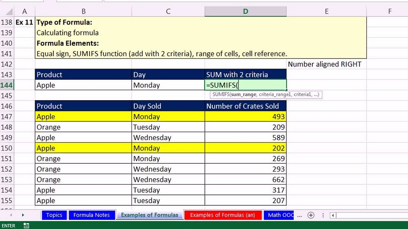This screenshot has width=408, height=229.
Task: Click cell with value 293
Action: (245, 169)
